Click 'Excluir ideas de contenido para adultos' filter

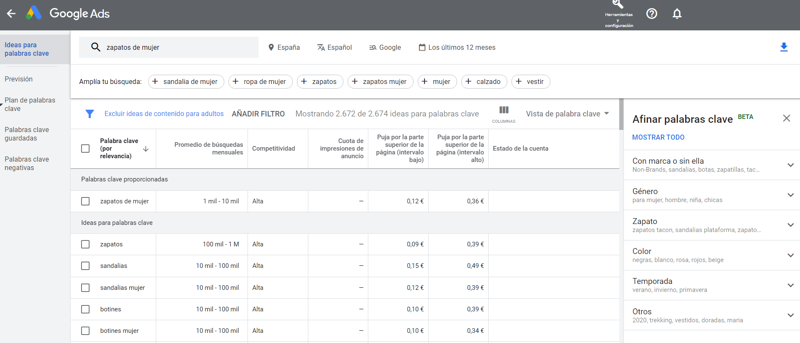pos(164,114)
